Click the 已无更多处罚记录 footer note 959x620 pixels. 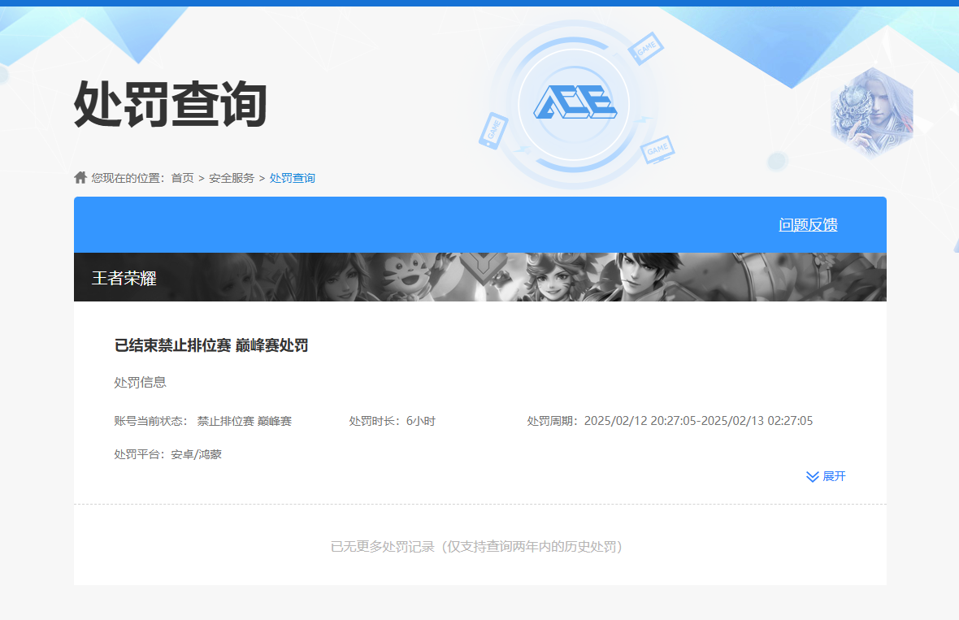[476, 547]
